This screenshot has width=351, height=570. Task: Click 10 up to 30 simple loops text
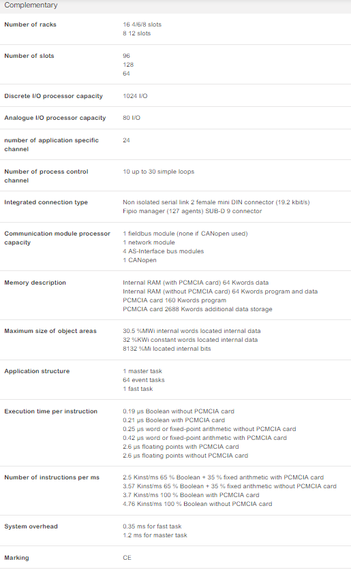(159, 172)
